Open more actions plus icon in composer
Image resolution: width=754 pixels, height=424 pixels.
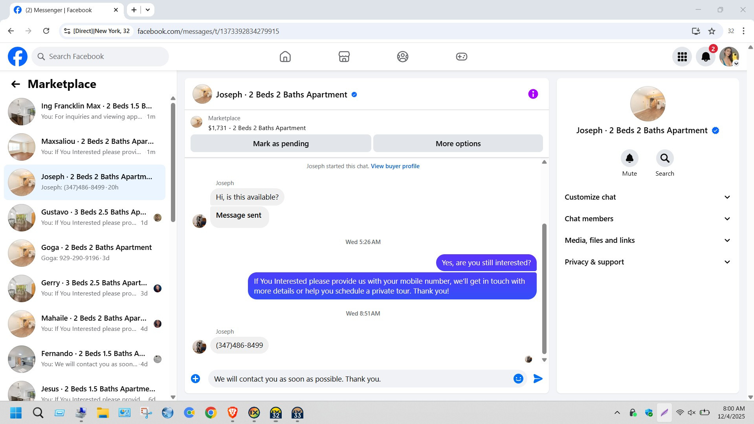[195, 378]
